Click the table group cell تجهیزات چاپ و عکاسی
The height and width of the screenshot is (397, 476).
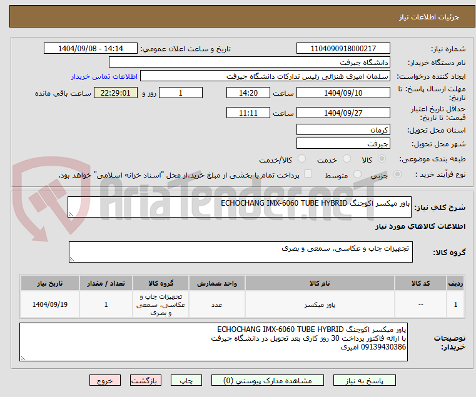point(161,304)
